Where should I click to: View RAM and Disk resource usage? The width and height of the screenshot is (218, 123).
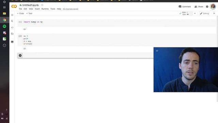click(187, 13)
